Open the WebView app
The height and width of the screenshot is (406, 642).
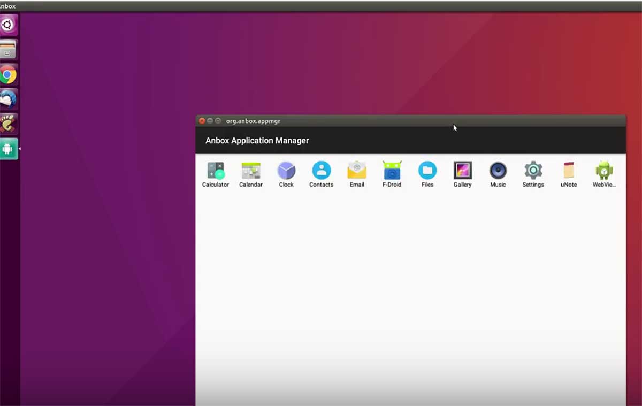point(603,170)
